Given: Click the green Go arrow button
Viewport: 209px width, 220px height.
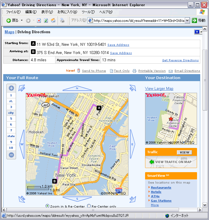Looking at the screenshot, I should click(x=194, y=20).
